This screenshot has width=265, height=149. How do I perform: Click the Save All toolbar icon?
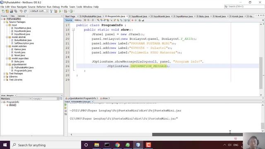pyautogui.click(x=16, y=11)
